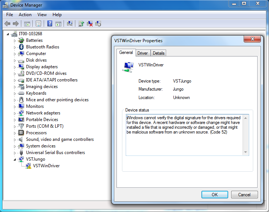Click the VSTWinDriver device icon in Properties

click(x=128, y=67)
